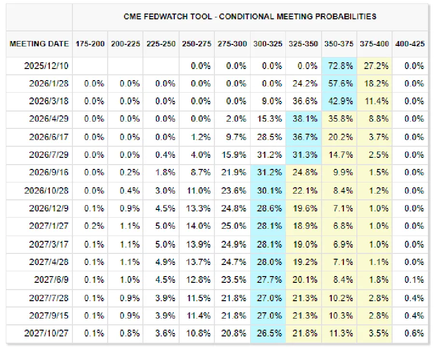Click the 300-325 rate range header

(268, 43)
